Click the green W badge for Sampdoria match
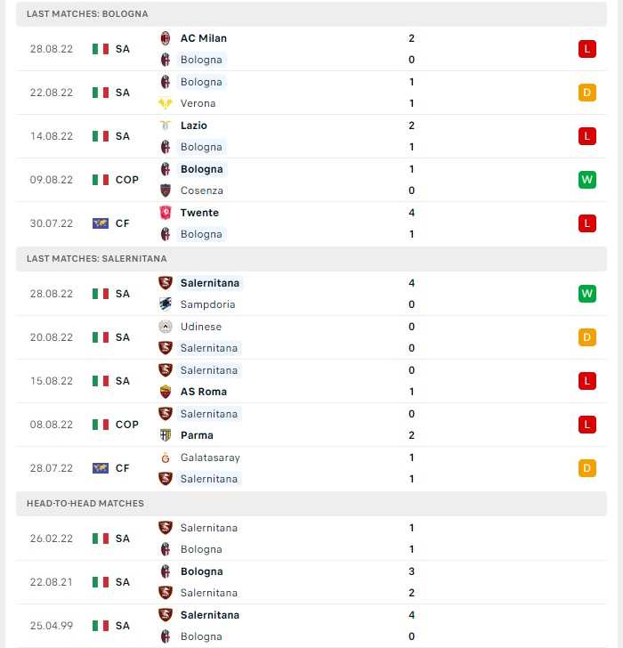 pyautogui.click(x=587, y=294)
